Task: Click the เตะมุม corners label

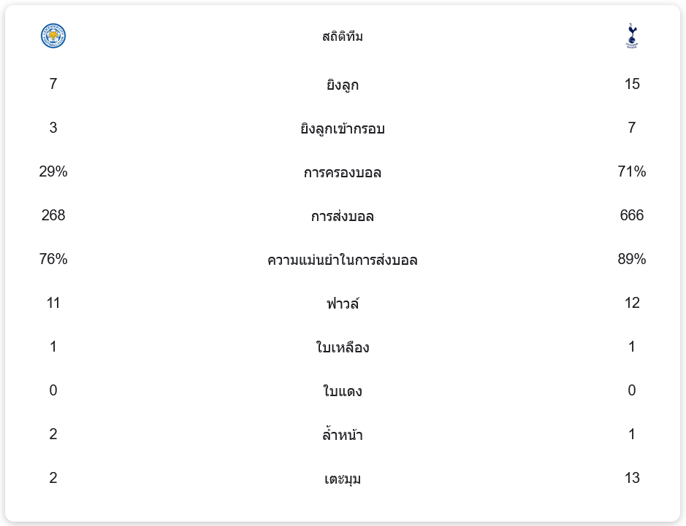Action: (343, 479)
